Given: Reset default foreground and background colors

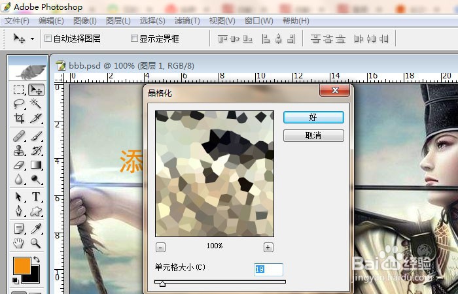Looking at the screenshot, I should tap(16, 281).
